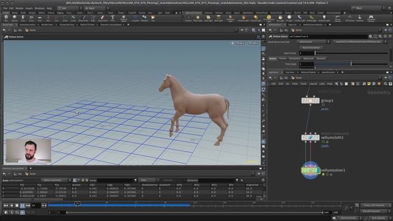Click the stop playback button
Viewport: 393px width, 221px height.
[17, 206]
